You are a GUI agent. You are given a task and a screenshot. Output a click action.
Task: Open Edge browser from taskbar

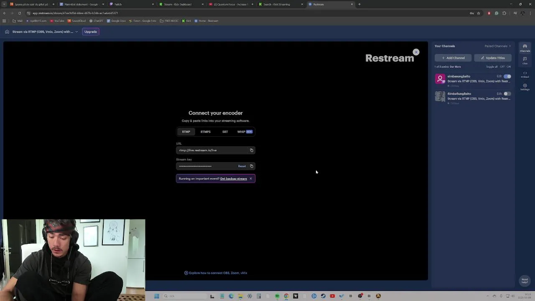click(x=231, y=296)
